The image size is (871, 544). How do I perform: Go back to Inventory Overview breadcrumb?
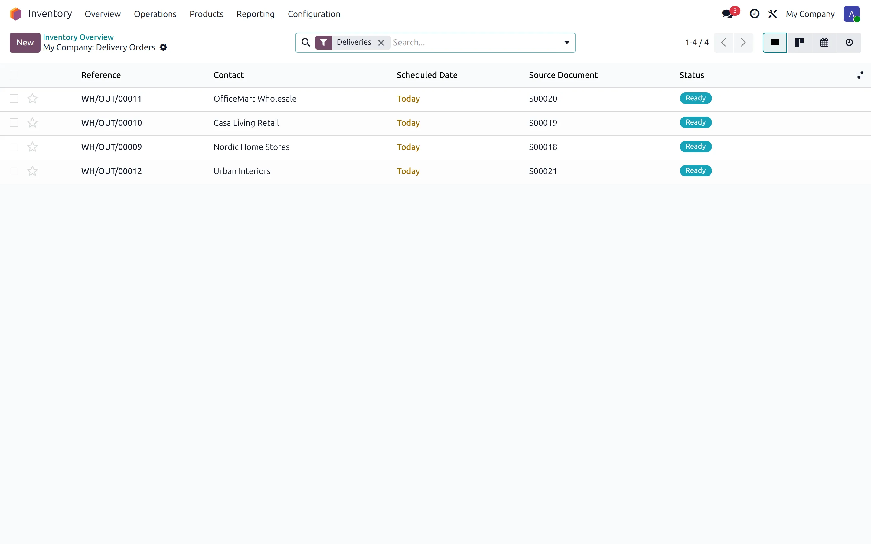(78, 37)
